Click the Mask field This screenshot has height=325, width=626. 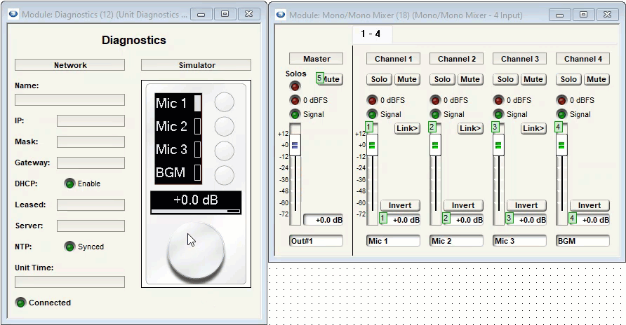pos(91,141)
